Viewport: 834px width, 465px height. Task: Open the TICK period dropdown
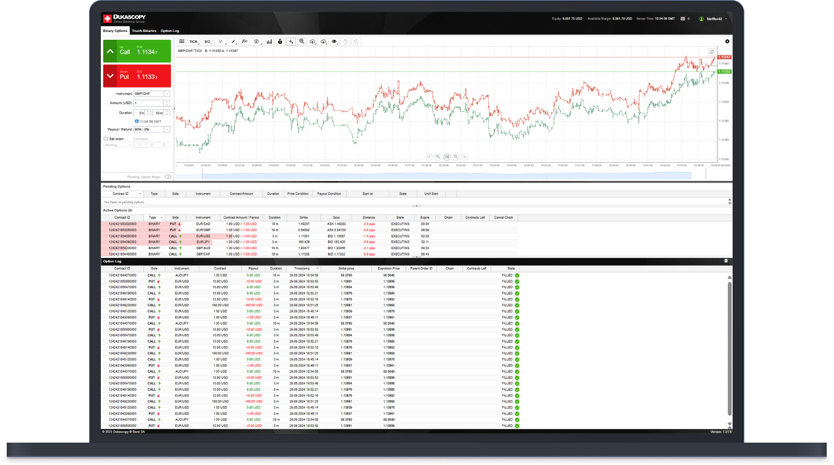click(193, 41)
